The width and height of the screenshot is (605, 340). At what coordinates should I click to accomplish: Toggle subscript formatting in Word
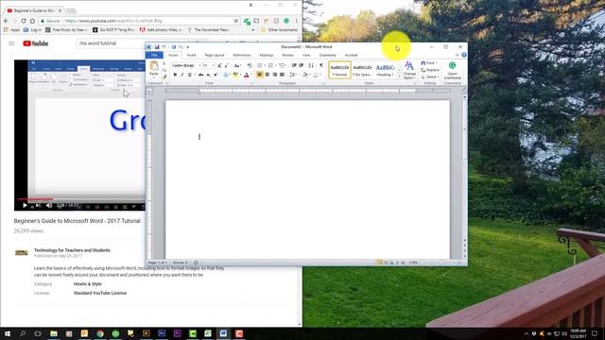tap(208, 75)
